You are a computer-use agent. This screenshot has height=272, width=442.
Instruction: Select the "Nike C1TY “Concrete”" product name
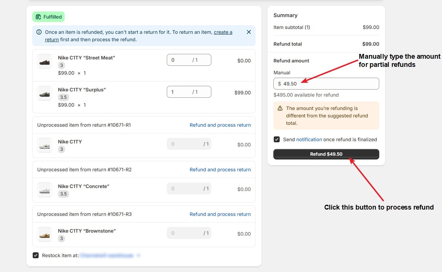[84, 186]
